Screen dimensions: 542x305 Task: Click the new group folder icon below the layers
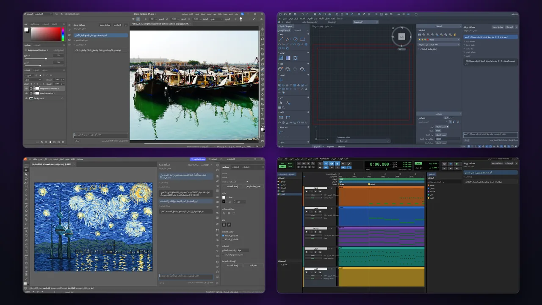(55, 142)
